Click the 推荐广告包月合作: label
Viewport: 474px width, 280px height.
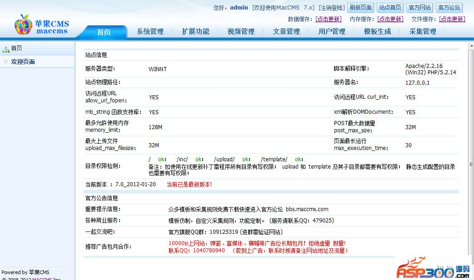tap(108, 246)
